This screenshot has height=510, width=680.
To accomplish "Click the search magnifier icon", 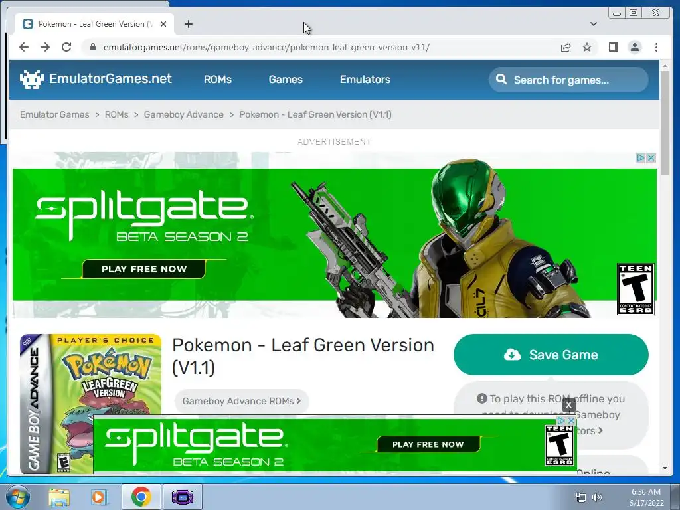I will (x=501, y=80).
